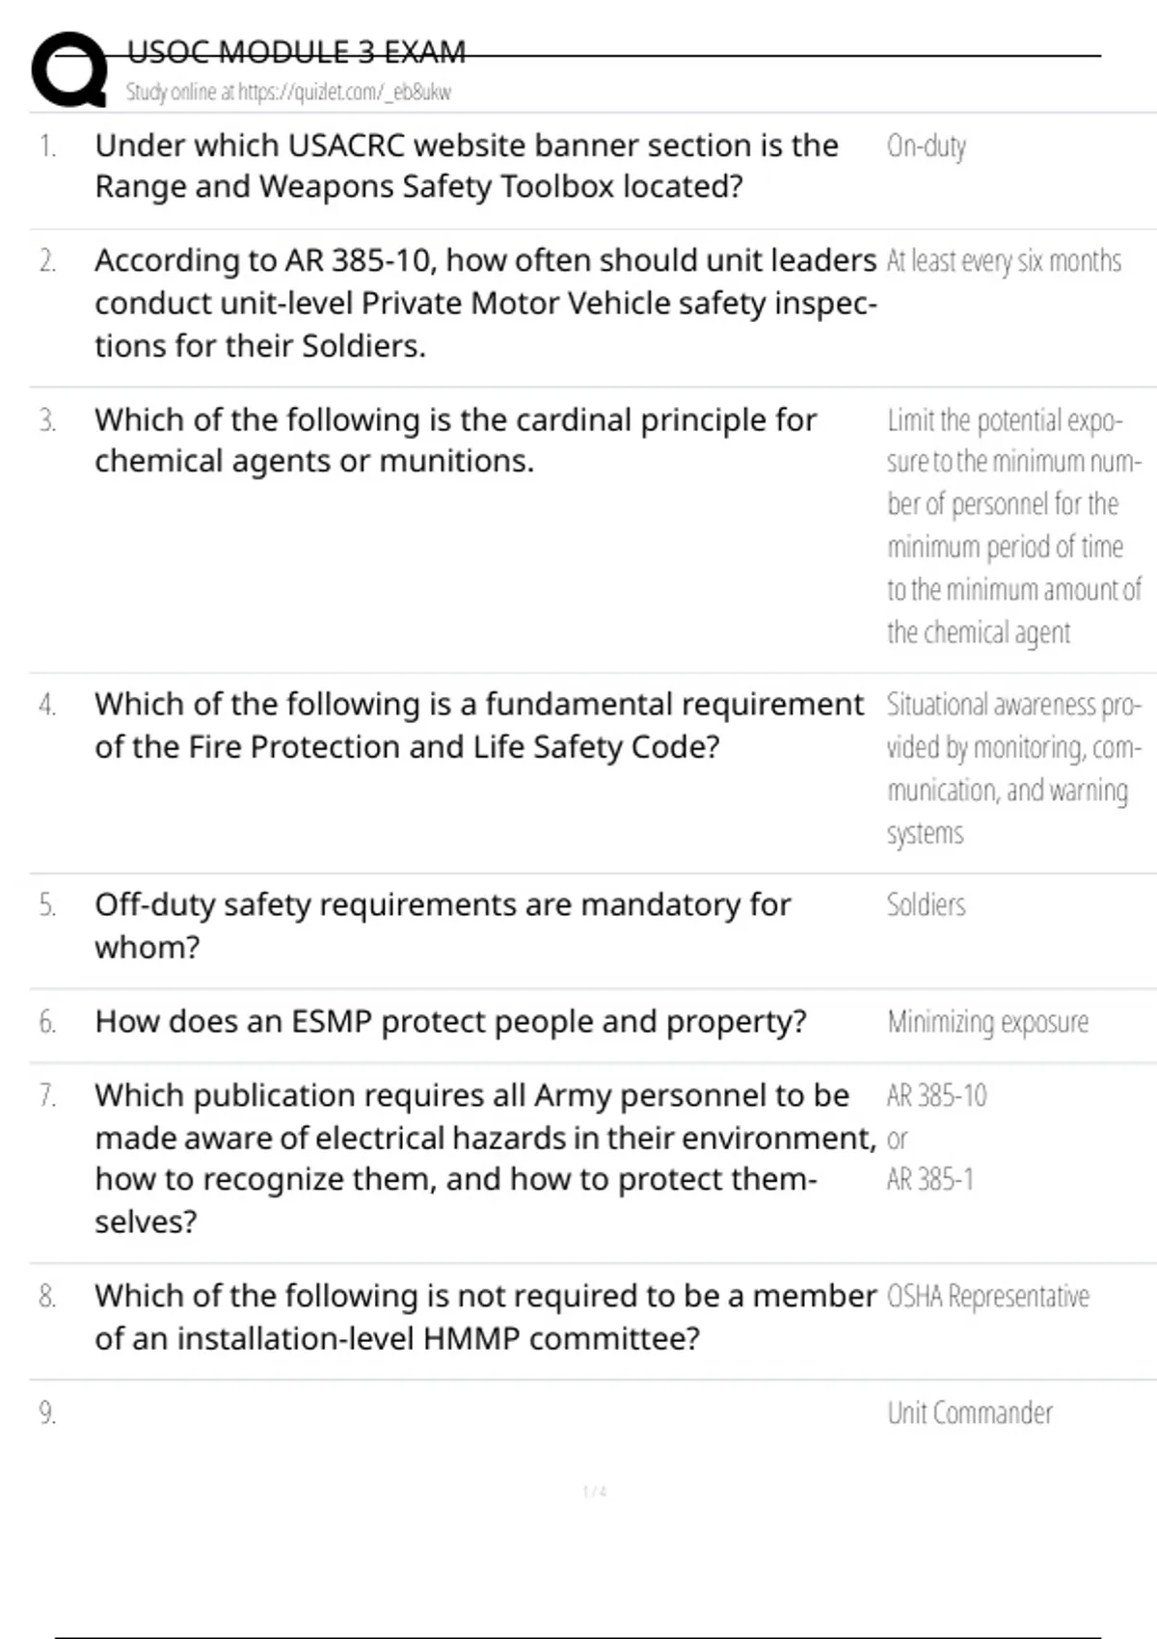Select the Fire Protection and Life Safety question
The image size is (1157, 1639).
click(478, 725)
